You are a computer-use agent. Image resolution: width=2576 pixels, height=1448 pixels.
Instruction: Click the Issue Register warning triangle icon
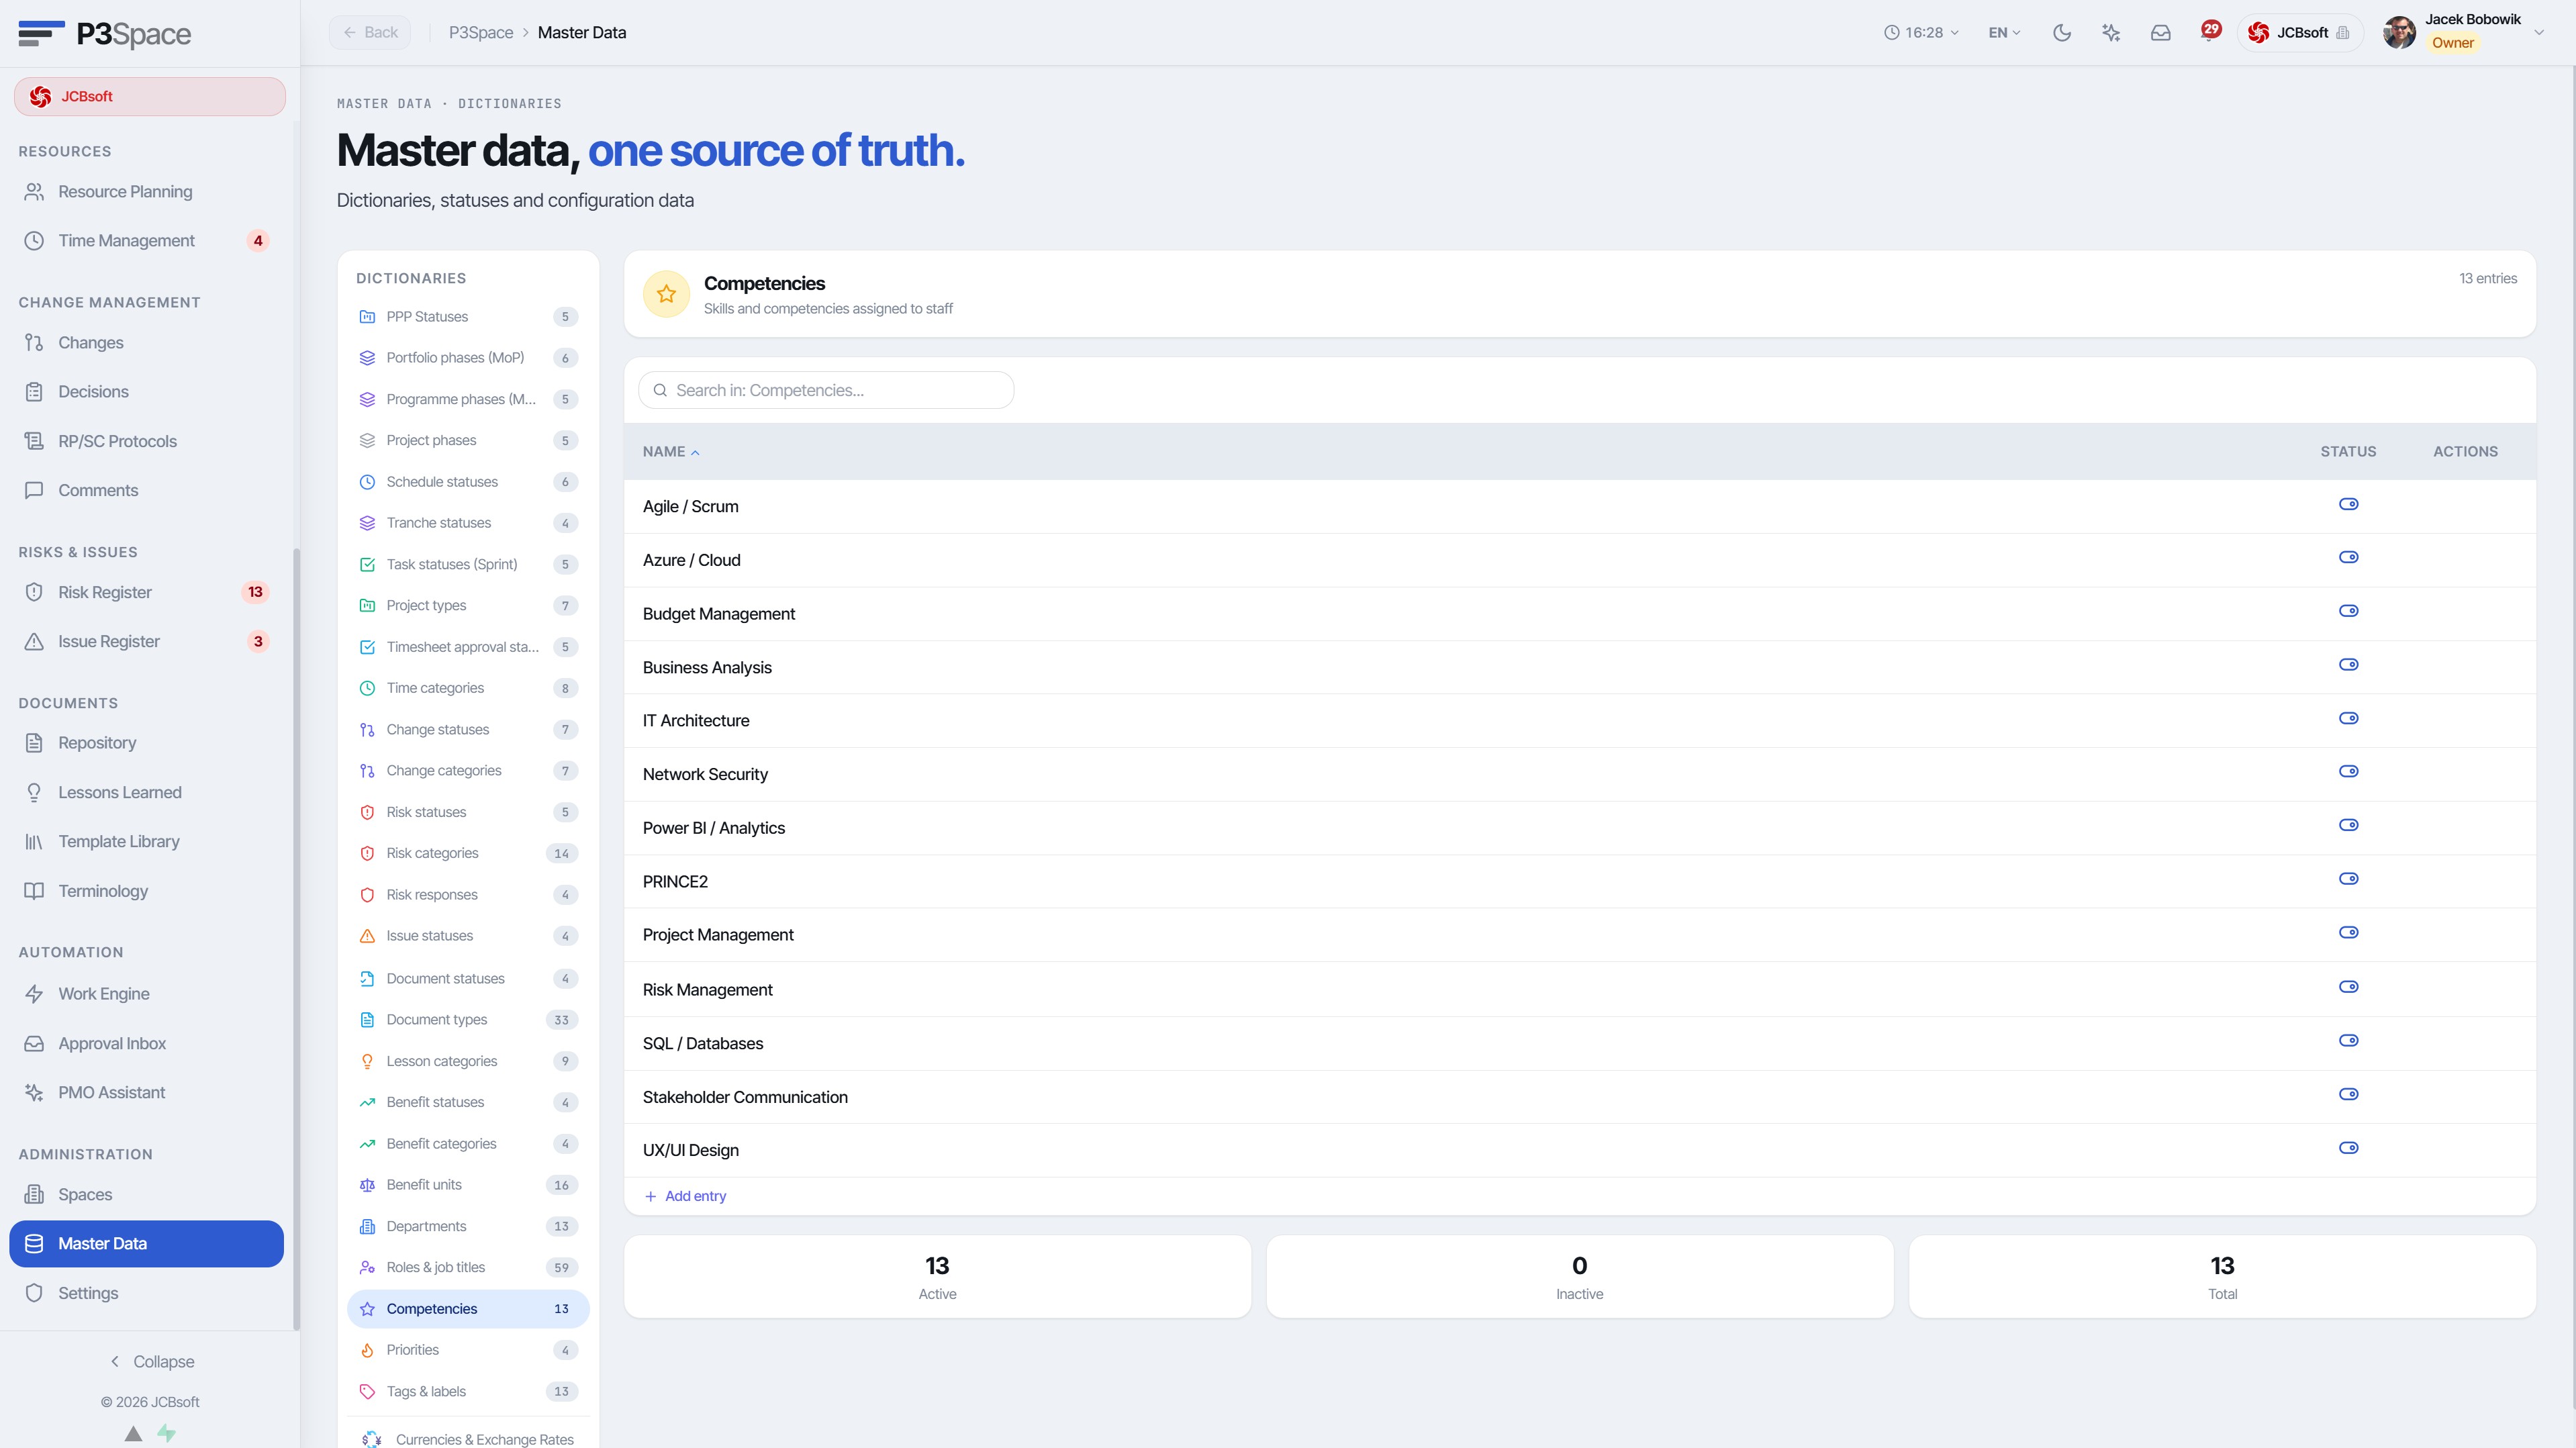point(34,641)
